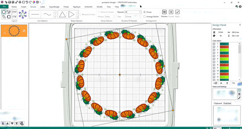Uncheck color 12 in Color Select
The height and width of the screenshot is (129, 242).
[214, 77]
